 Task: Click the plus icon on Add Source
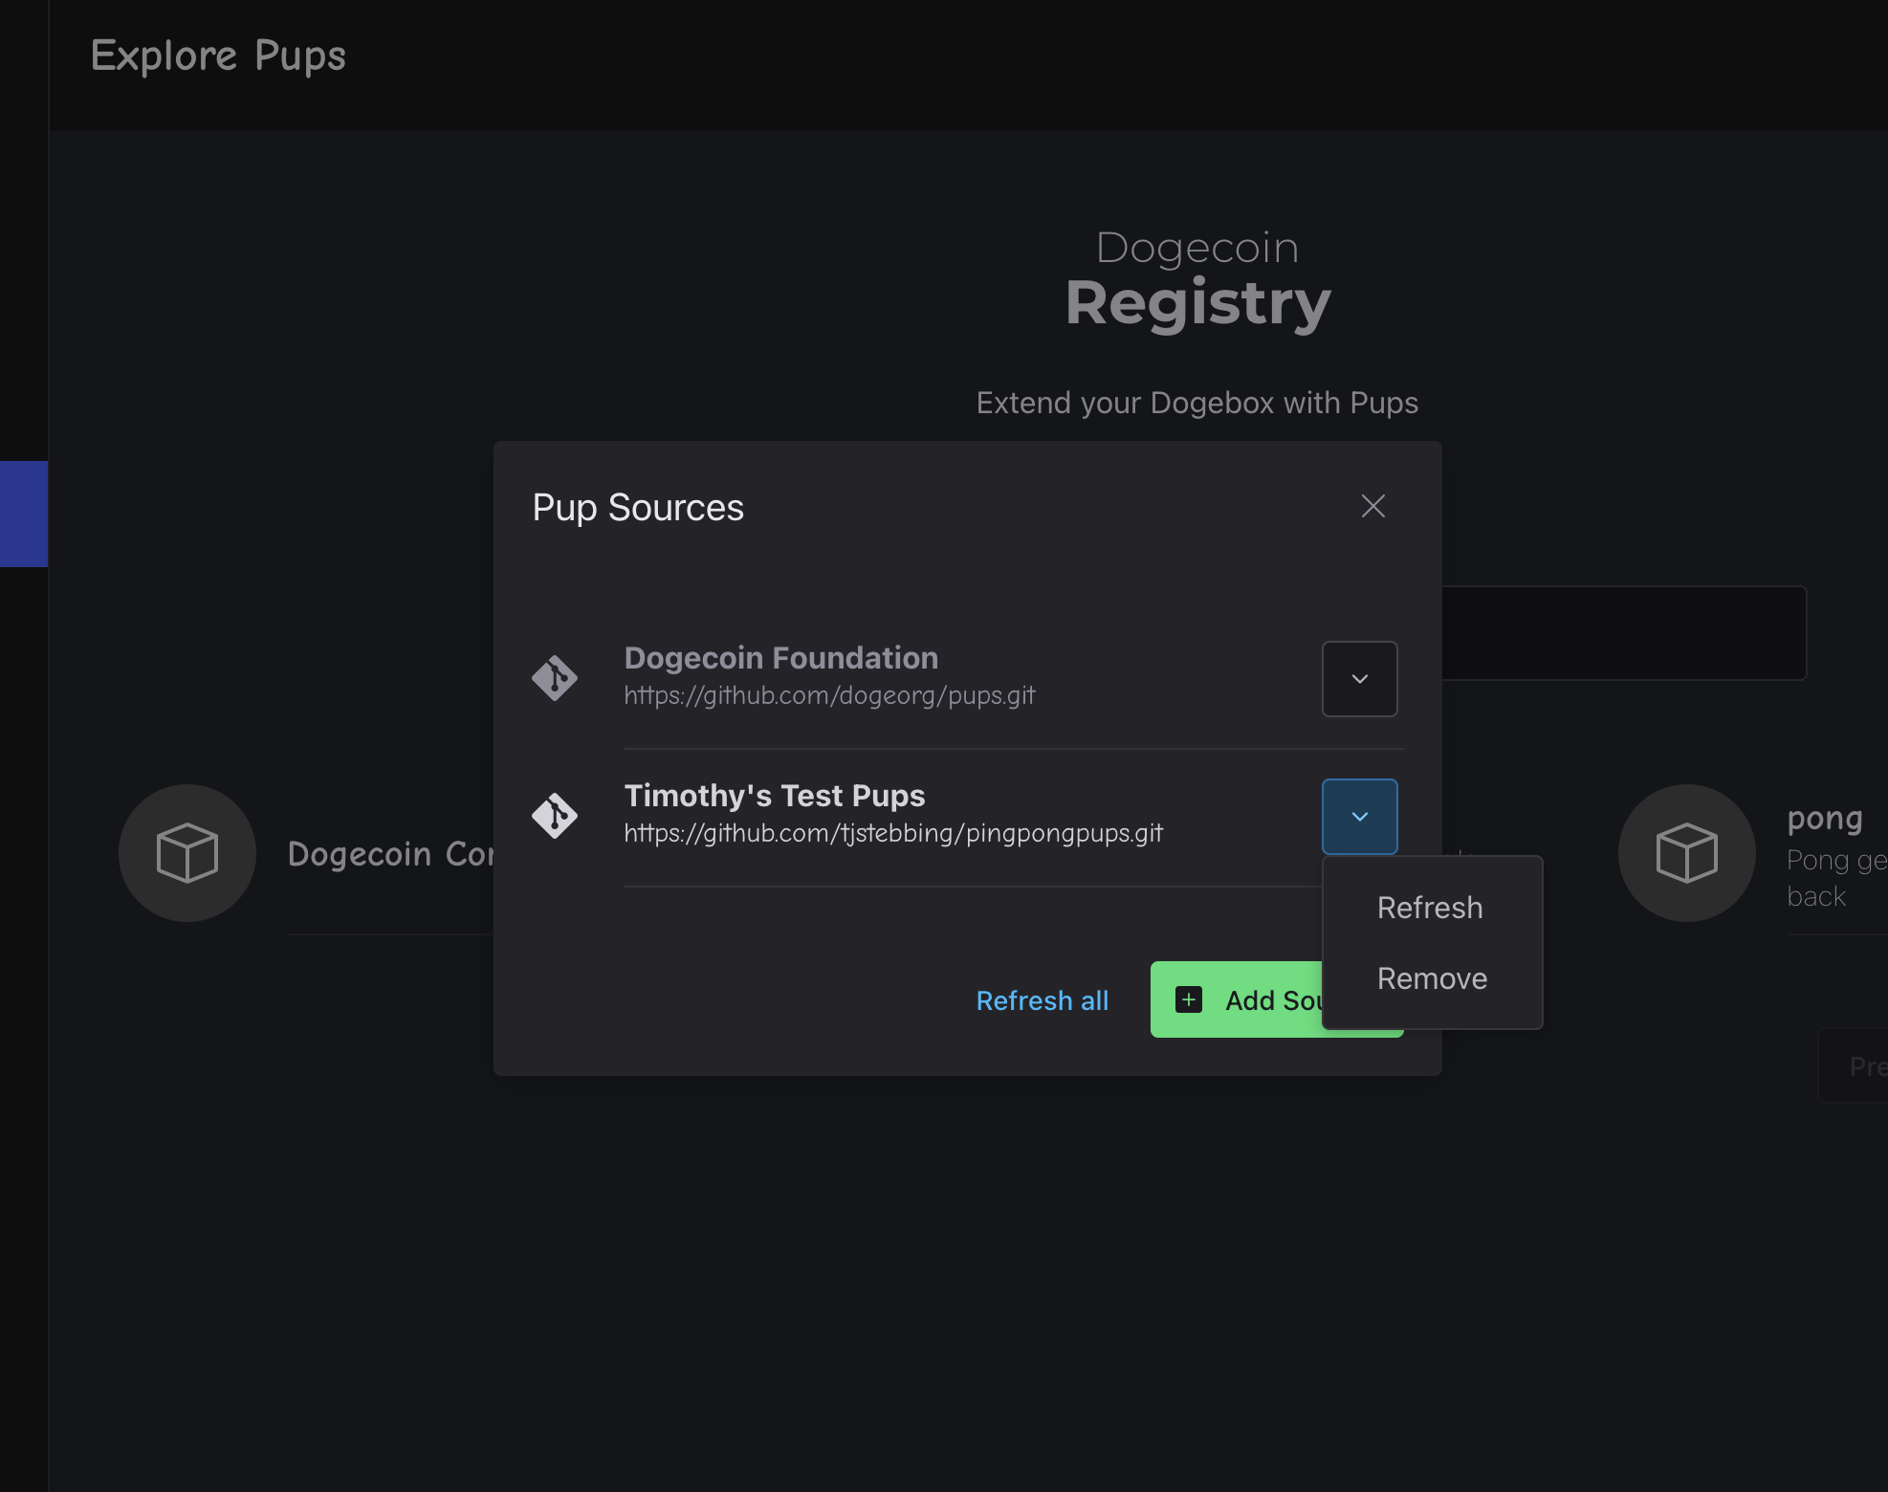click(1188, 1000)
